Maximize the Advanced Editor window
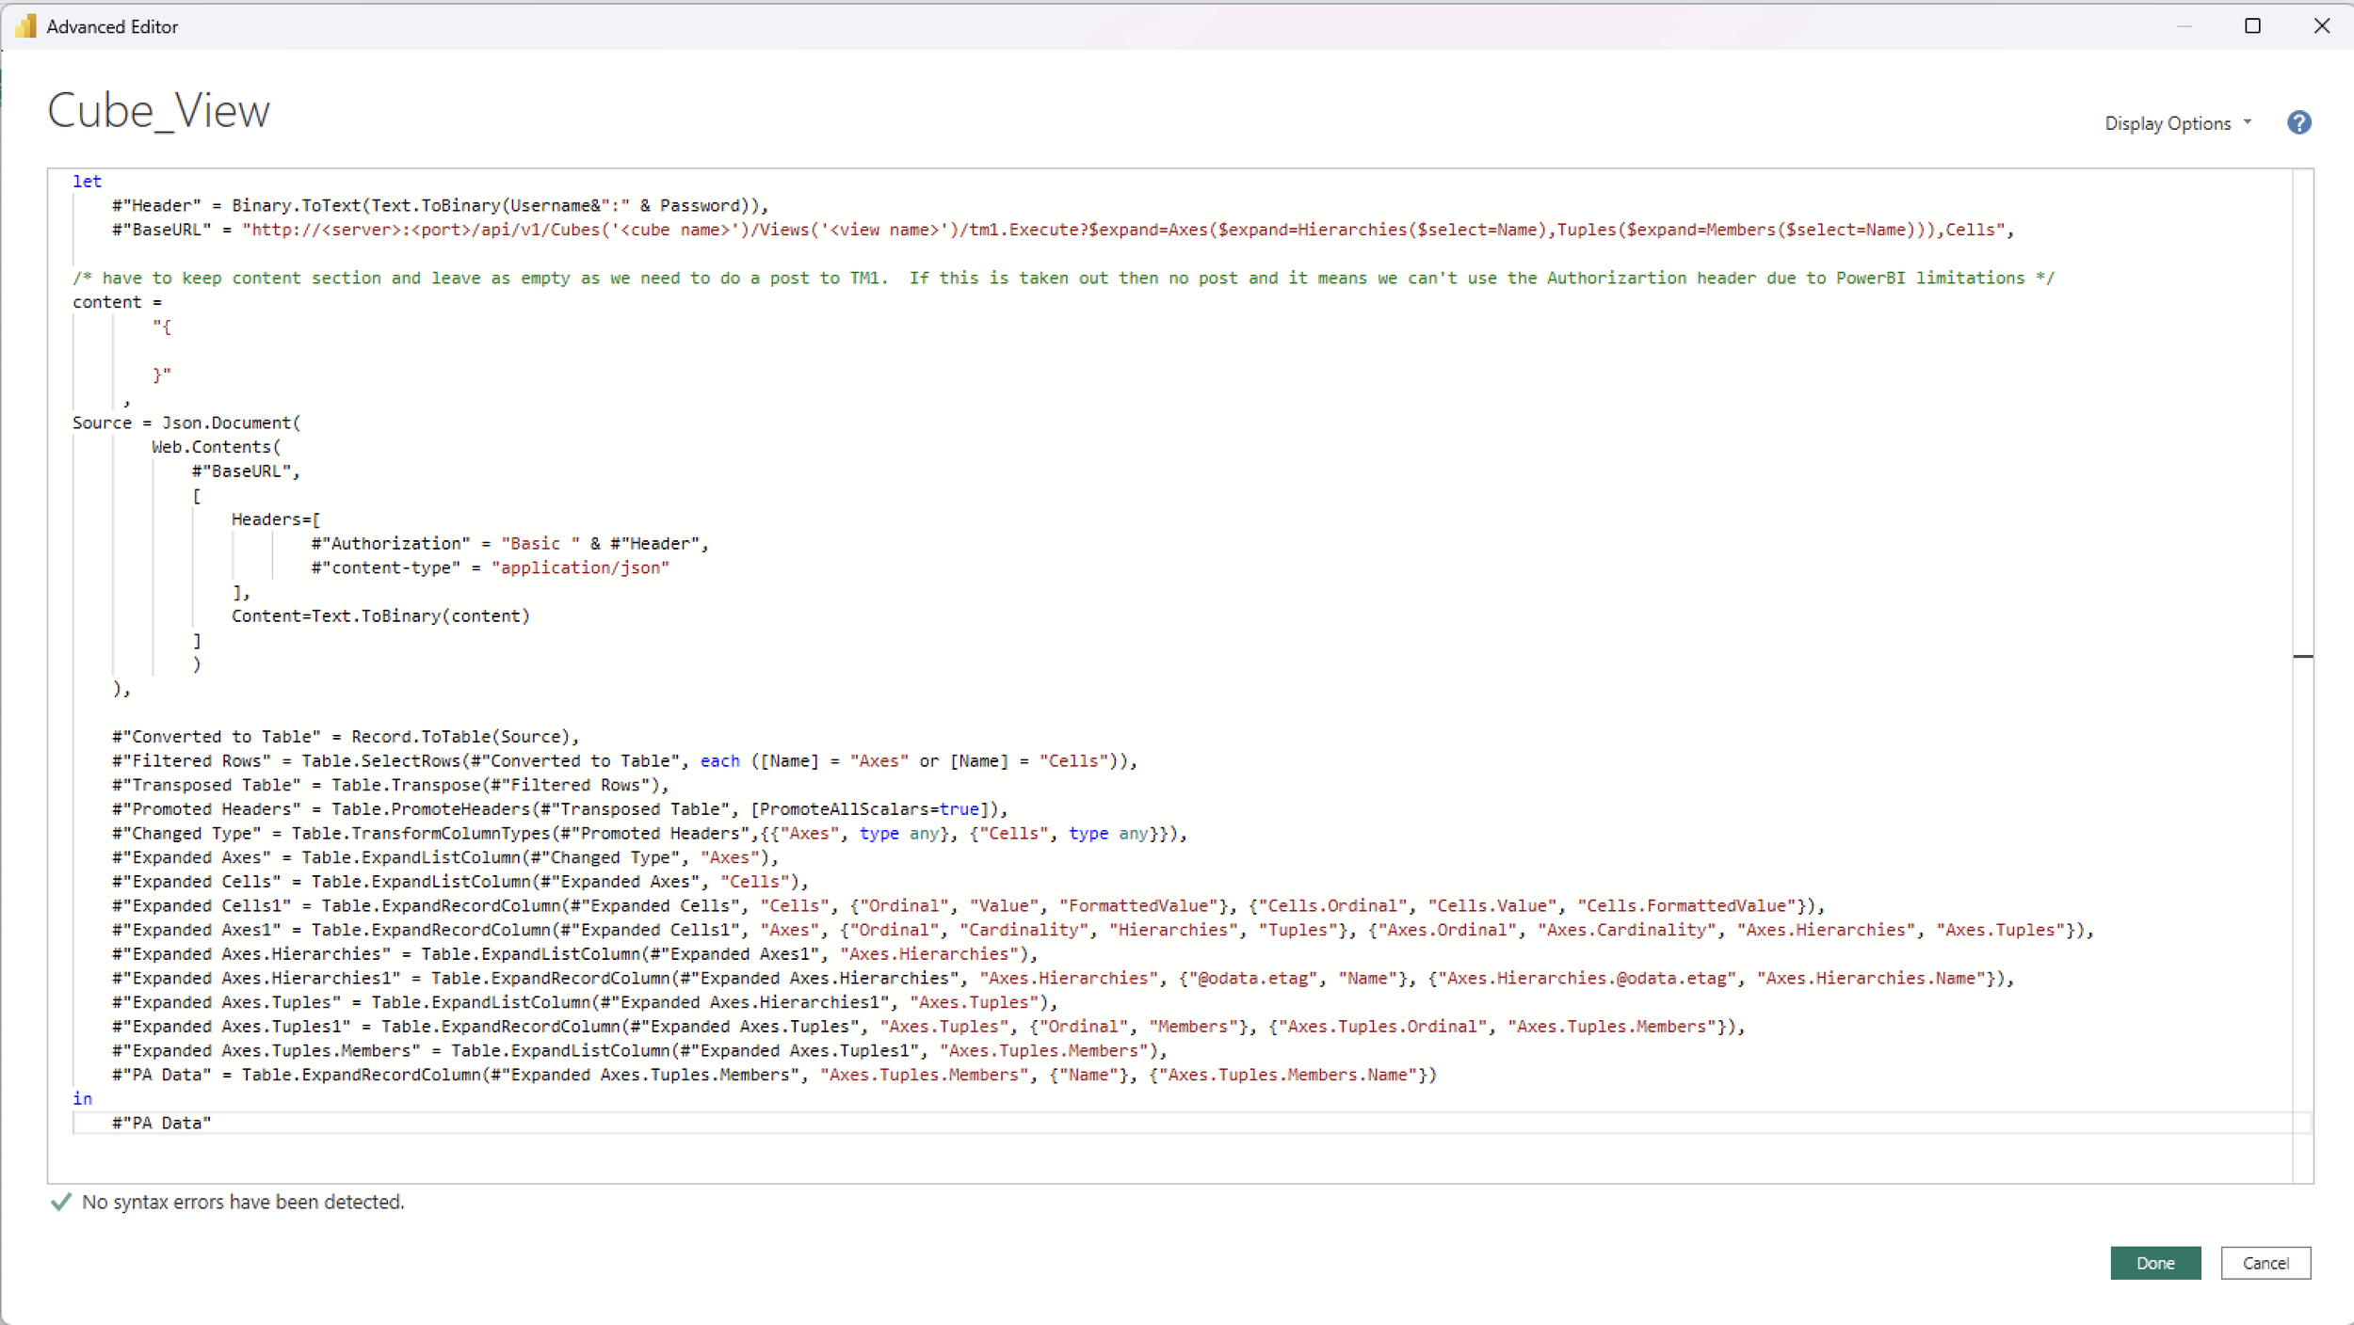Screen dimensions: 2354x1325 (x=2252, y=25)
